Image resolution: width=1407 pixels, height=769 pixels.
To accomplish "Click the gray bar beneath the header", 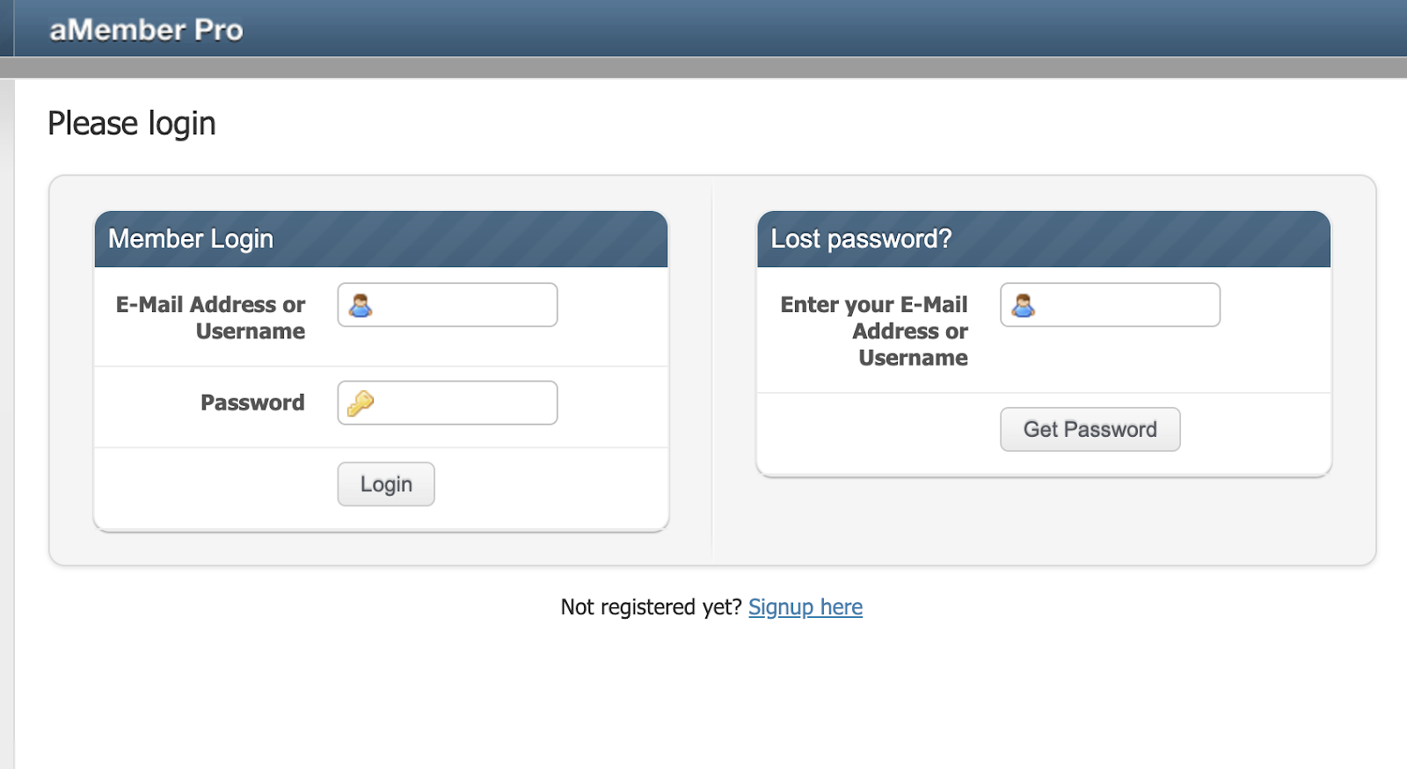I will (703, 68).
